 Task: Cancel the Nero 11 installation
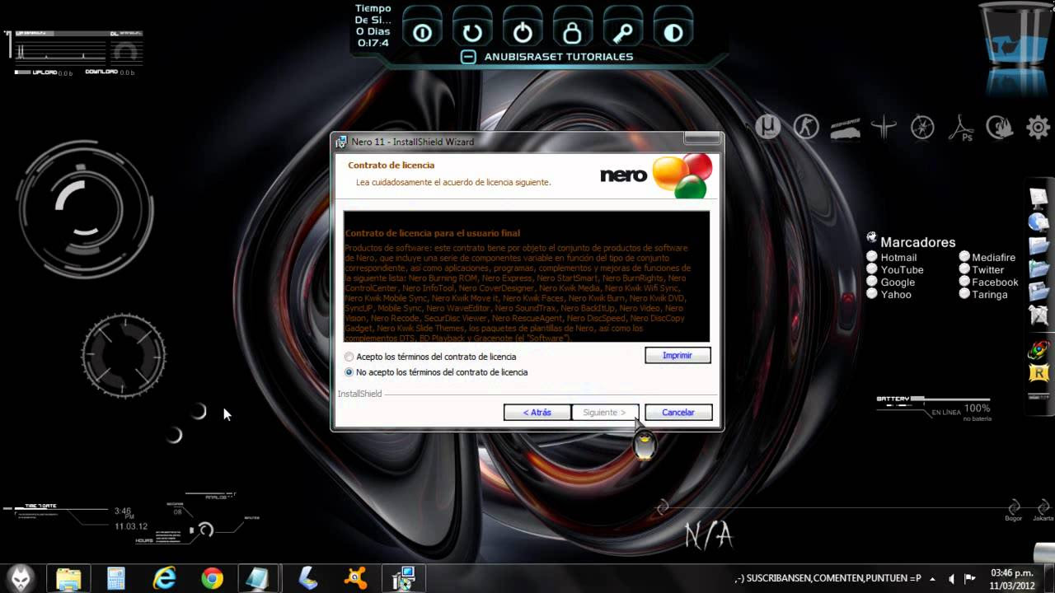[678, 412]
